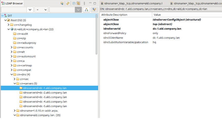
Task: Collapse the cn=dns tree node
Action: (x=12, y=74)
